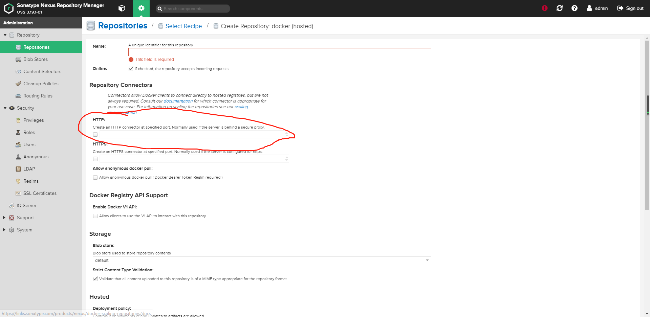Screen dimensions: 650x317
Task: Click the Sonatype Nexus logo icon
Action: click(x=8, y=8)
